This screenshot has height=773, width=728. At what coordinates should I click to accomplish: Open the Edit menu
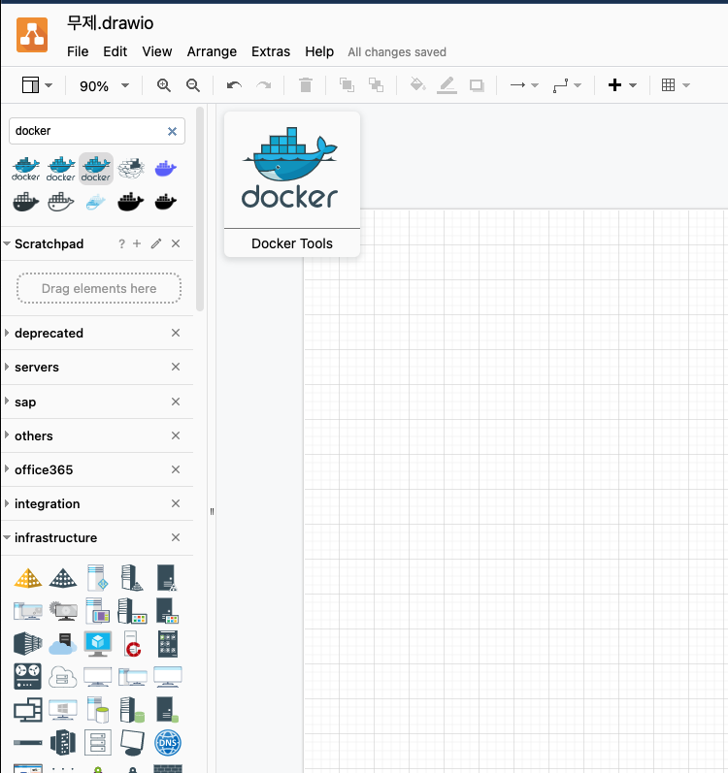[x=115, y=51]
